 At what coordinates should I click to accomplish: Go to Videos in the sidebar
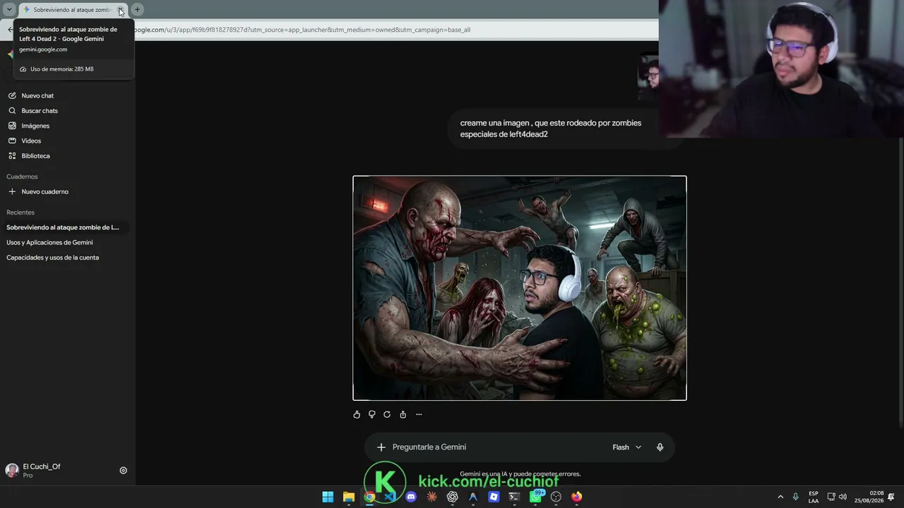(x=31, y=141)
